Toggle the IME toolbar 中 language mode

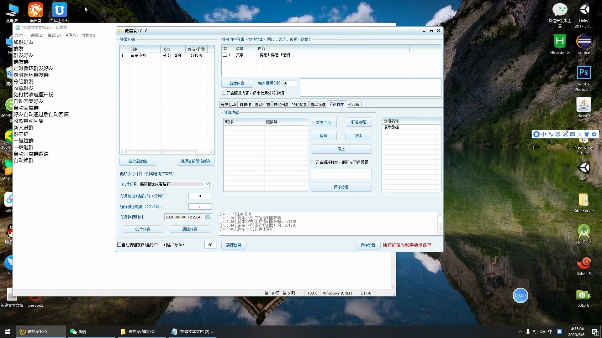(544, 134)
